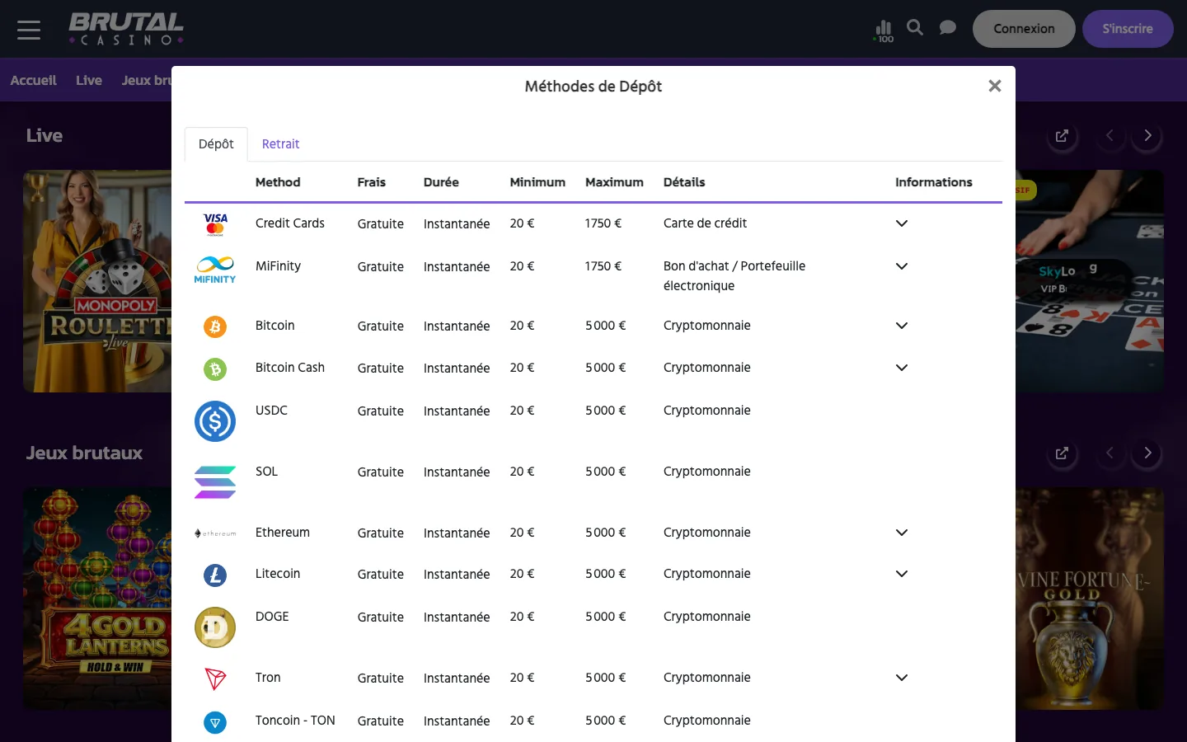Viewport: 1187px width, 742px height.
Task: Click the Litecoin coin icon
Action: [x=215, y=575]
